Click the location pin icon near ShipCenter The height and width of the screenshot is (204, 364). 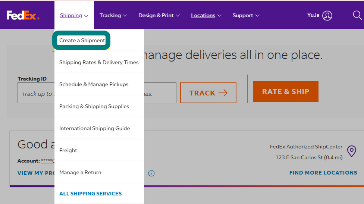click(x=351, y=151)
